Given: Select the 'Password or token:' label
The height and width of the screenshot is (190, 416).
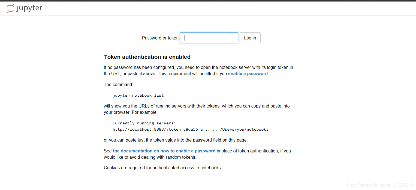Looking at the screenshot, I should 160,38.
